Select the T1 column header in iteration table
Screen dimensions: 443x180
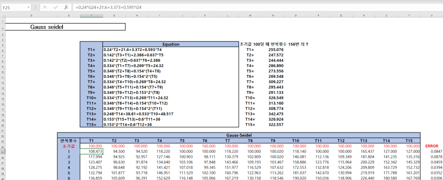91,140
